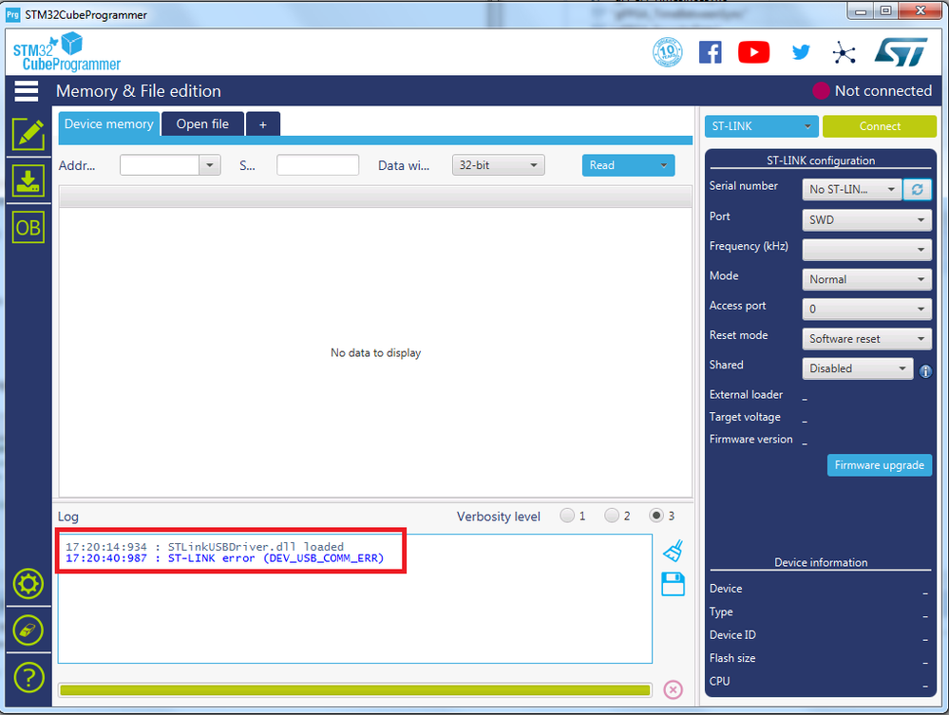949x715 pixels.
Task: Open Erasing & Programming download icon
Action: click(28, 180)
